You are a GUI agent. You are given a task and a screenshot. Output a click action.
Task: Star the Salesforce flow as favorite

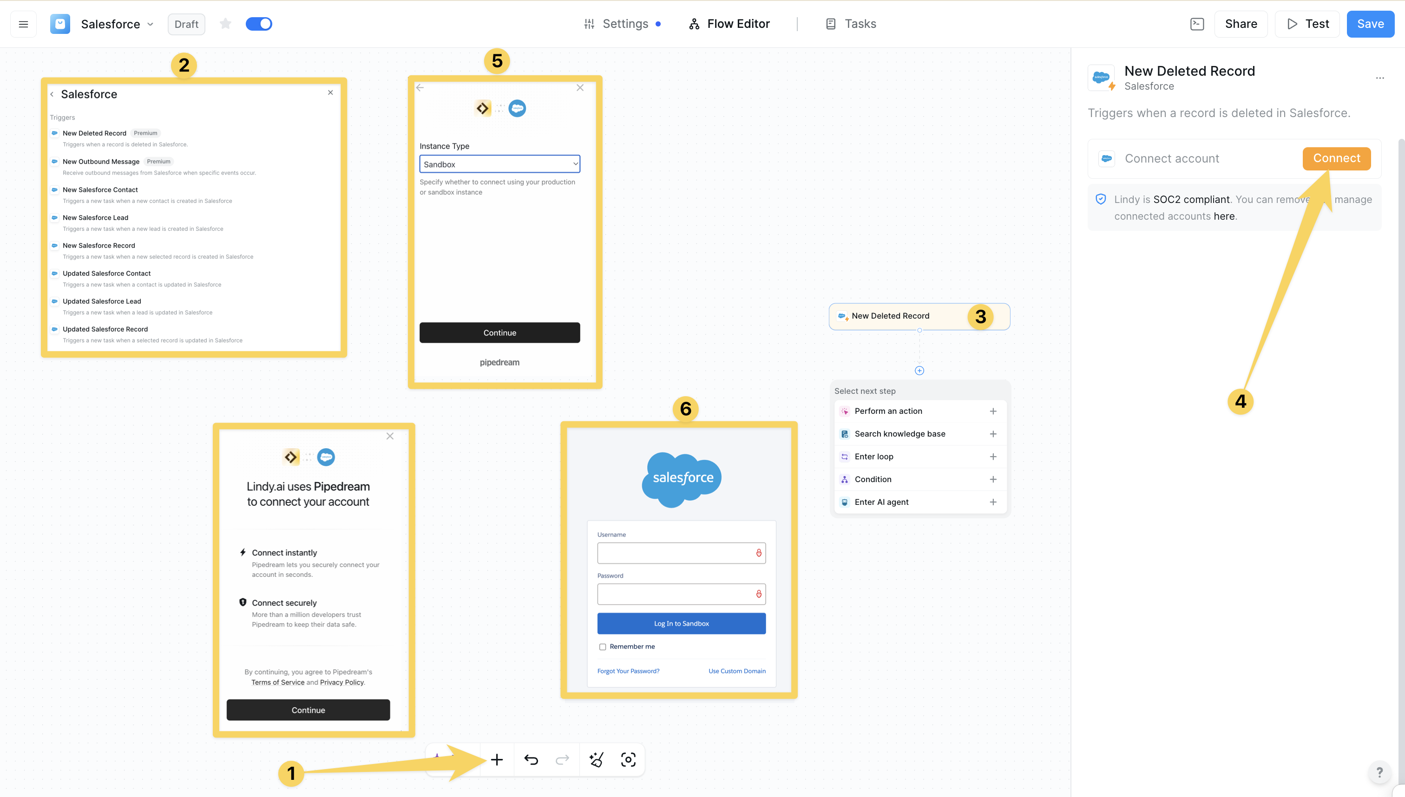225,24
